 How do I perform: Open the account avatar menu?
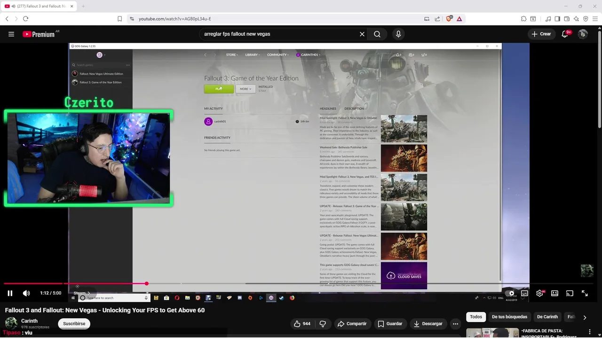point(583,34)
